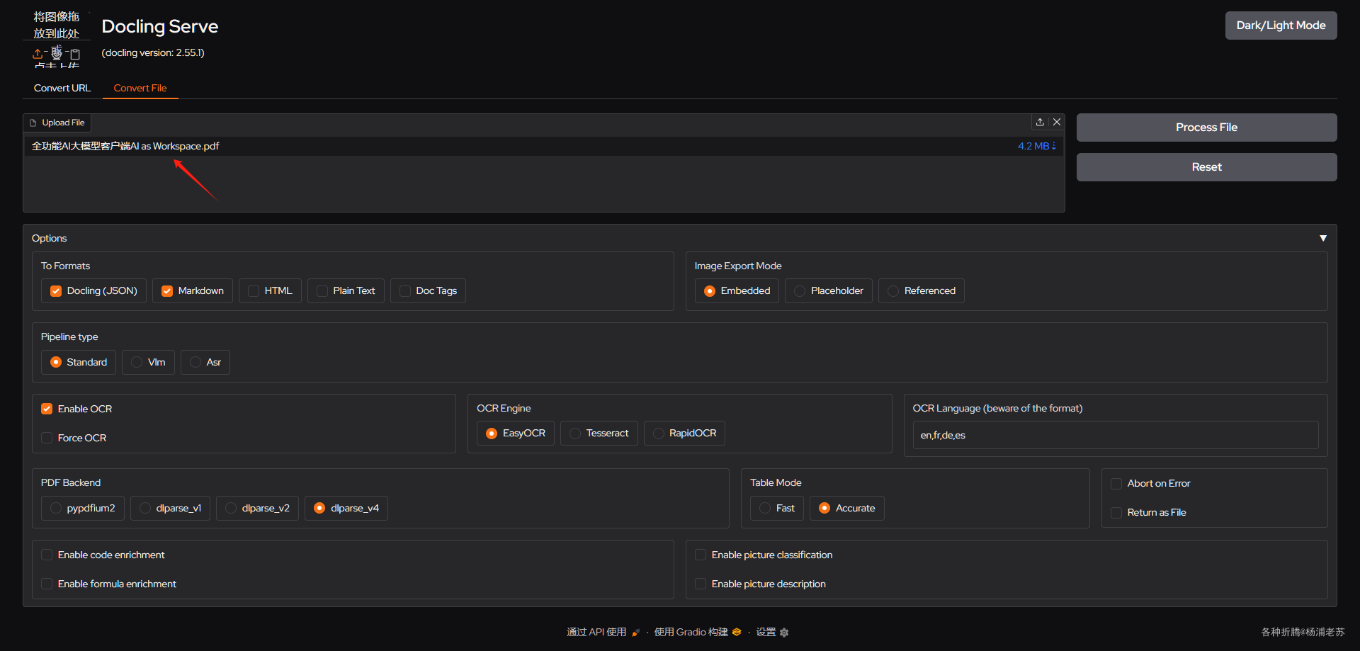Click the OCR Language input field
The image size is (1360, 651).
point(1116,435)
